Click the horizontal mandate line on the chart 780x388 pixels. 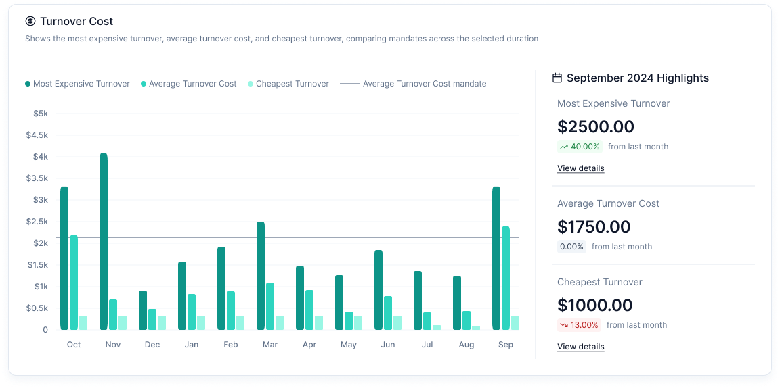coord(339,237)
